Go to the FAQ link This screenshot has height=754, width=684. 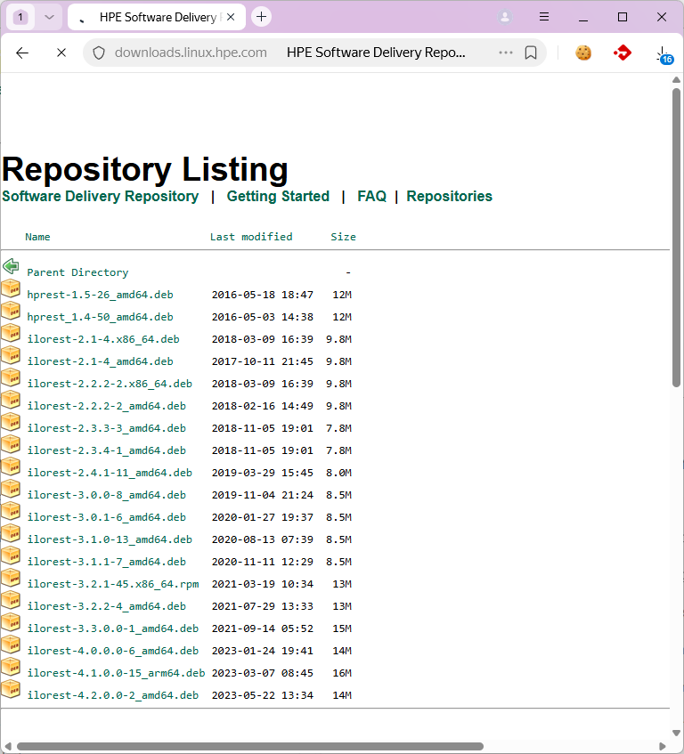371,196
